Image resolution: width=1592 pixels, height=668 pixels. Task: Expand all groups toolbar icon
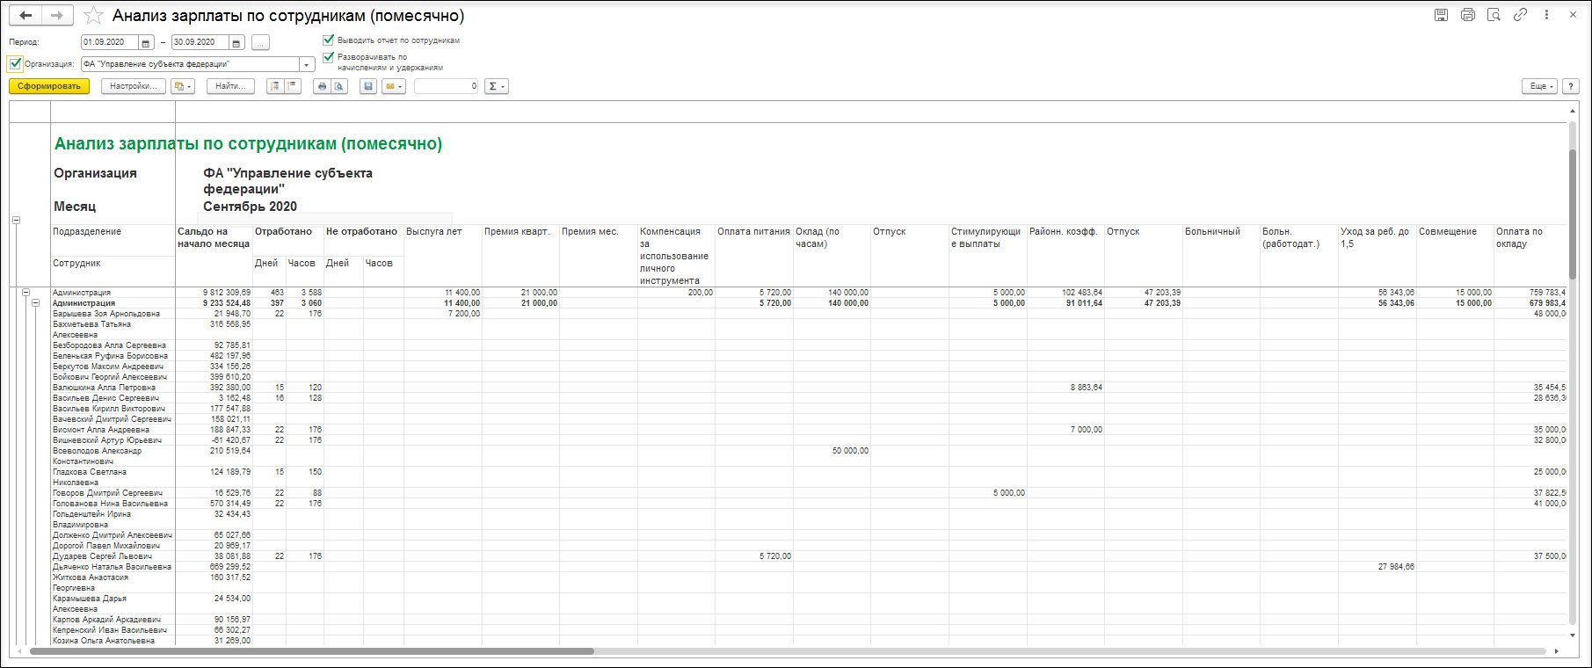[293, 86]
